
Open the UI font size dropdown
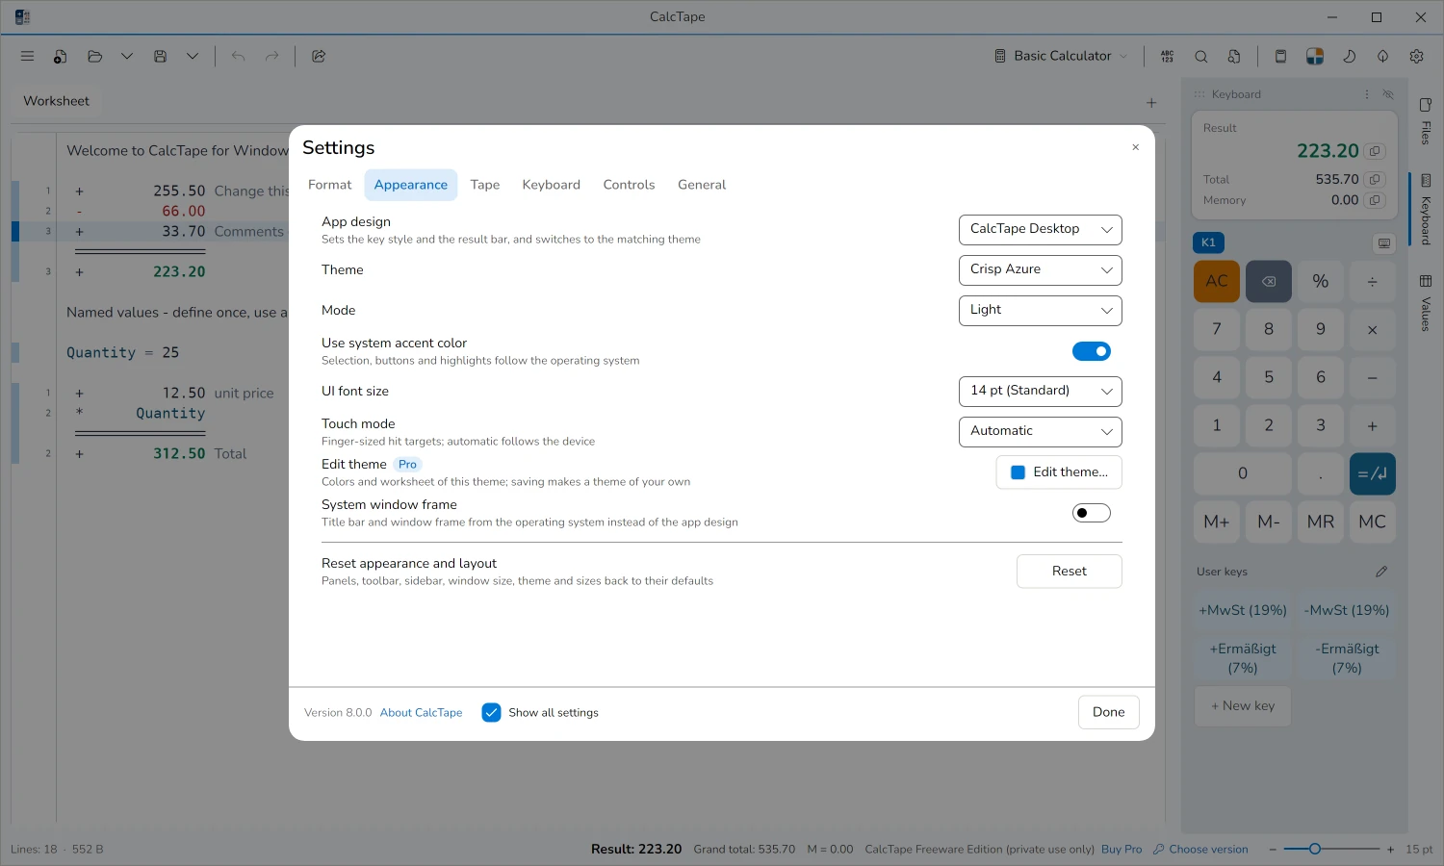1041,392
